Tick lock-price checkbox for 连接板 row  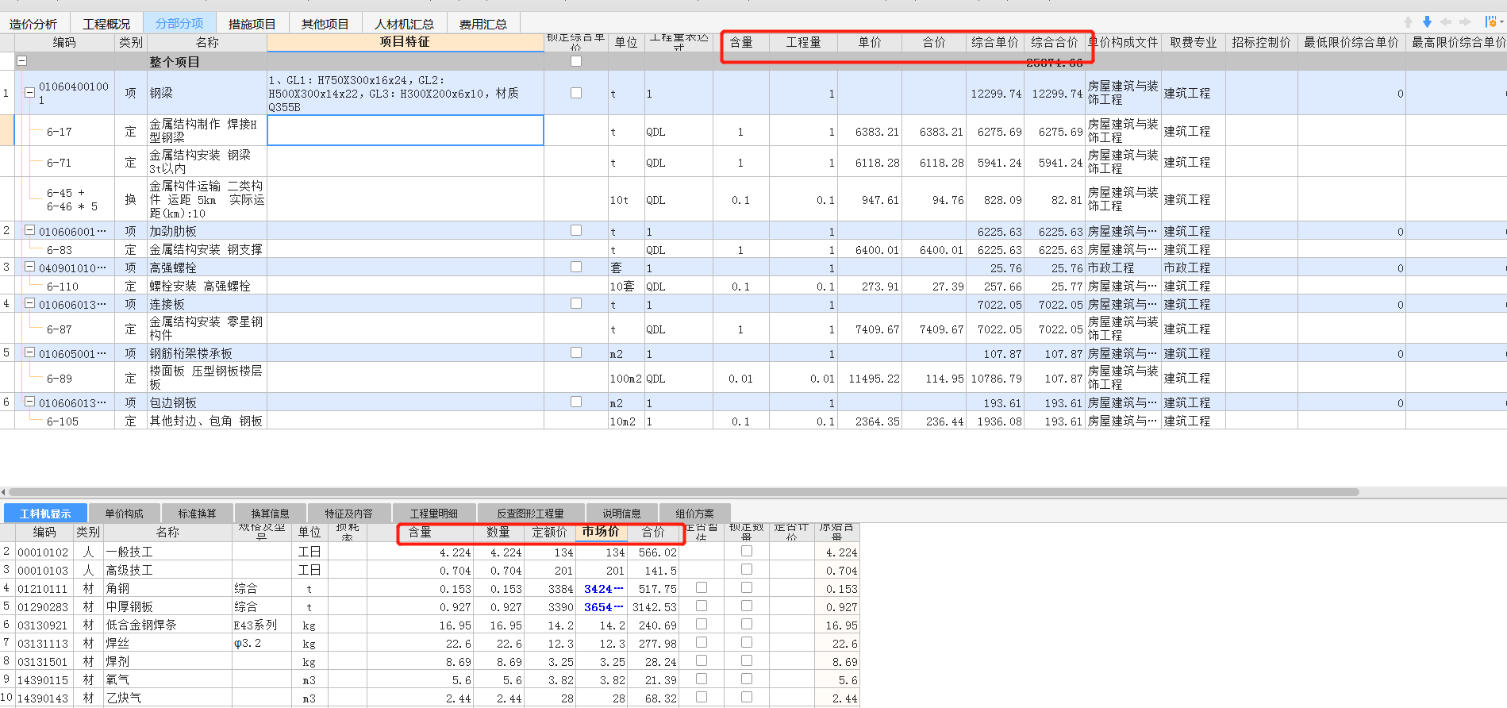[576, 303]
